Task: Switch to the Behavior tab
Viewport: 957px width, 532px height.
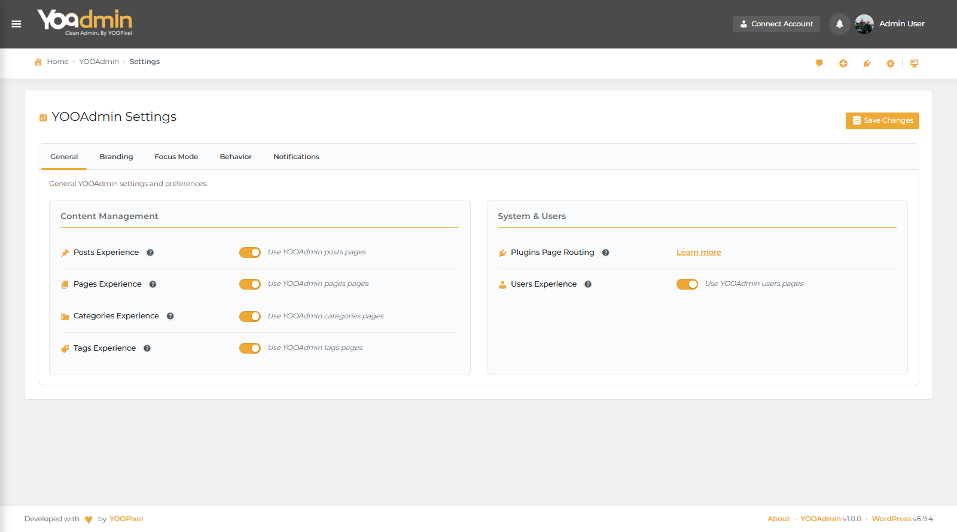Action: tap(236, 157)
